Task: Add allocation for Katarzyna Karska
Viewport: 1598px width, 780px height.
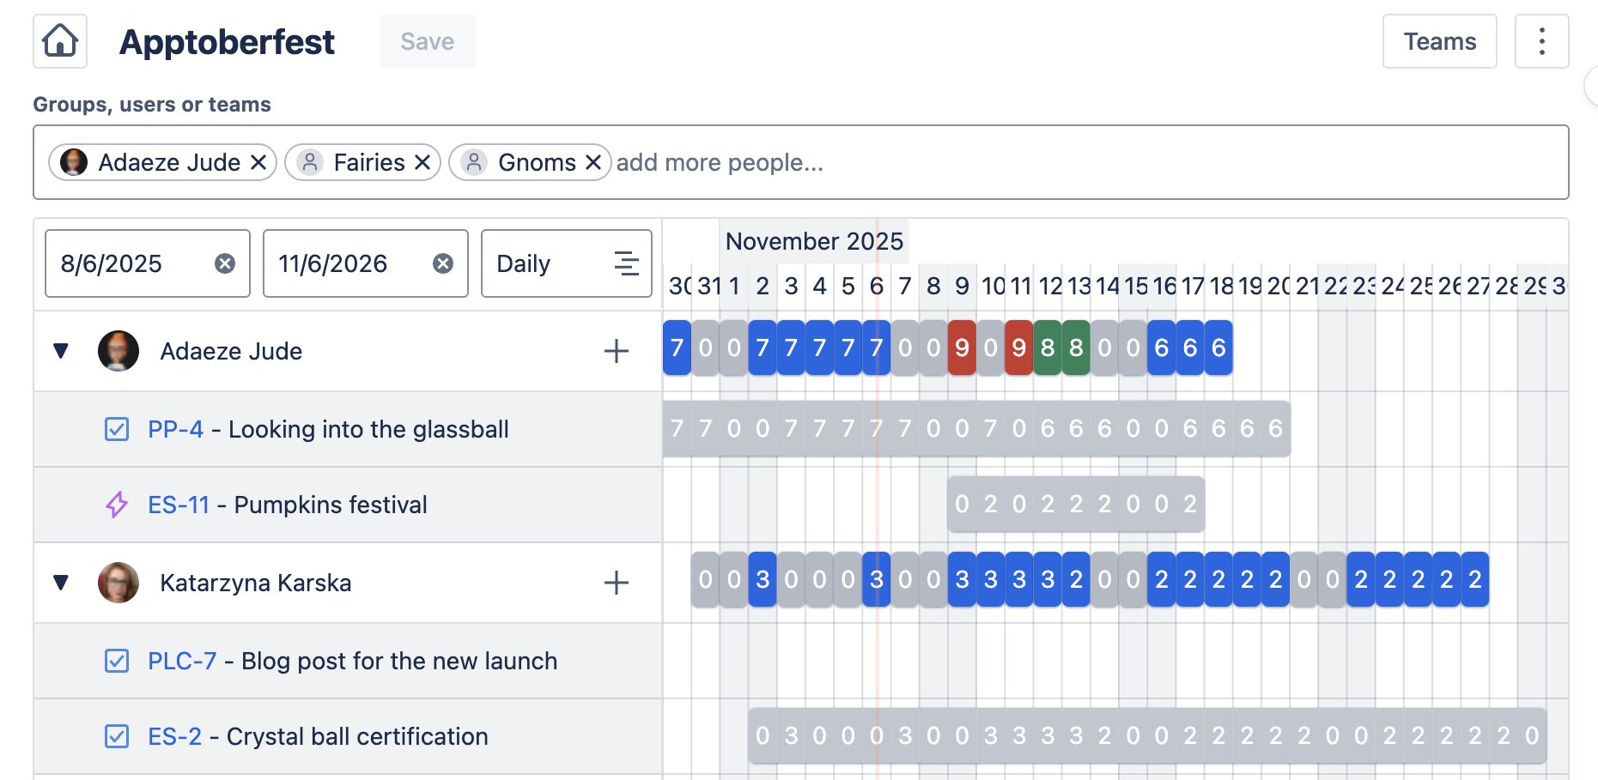Action: point(616,583)
